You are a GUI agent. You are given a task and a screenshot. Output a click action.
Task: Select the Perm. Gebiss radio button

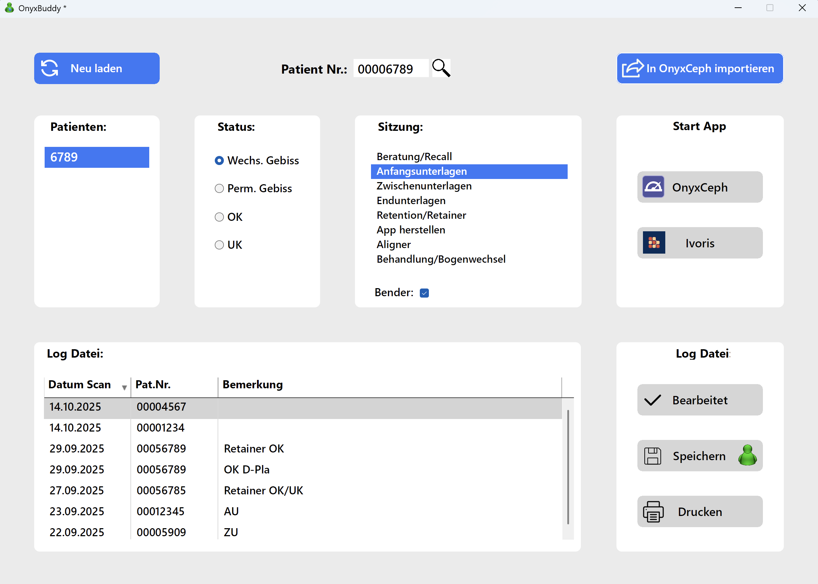point(219,188)
